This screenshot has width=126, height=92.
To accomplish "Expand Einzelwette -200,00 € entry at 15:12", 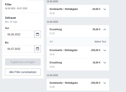I will 105,50.
